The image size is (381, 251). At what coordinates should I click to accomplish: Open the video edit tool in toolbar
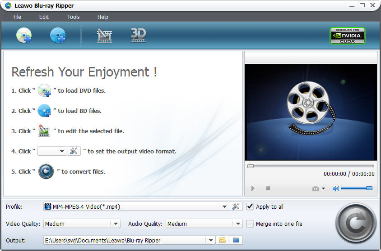(104, 36)
